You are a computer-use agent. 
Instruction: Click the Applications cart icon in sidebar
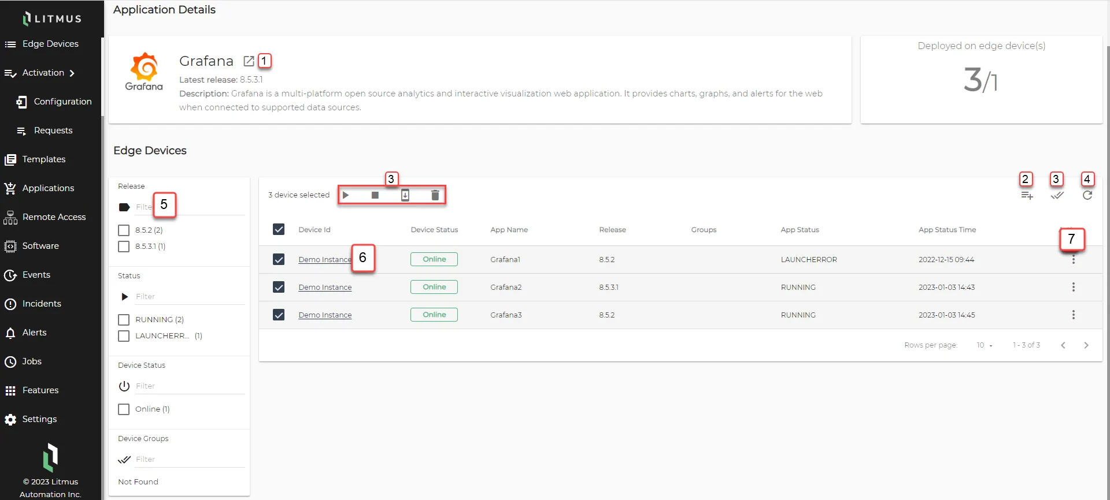(10, 188)
